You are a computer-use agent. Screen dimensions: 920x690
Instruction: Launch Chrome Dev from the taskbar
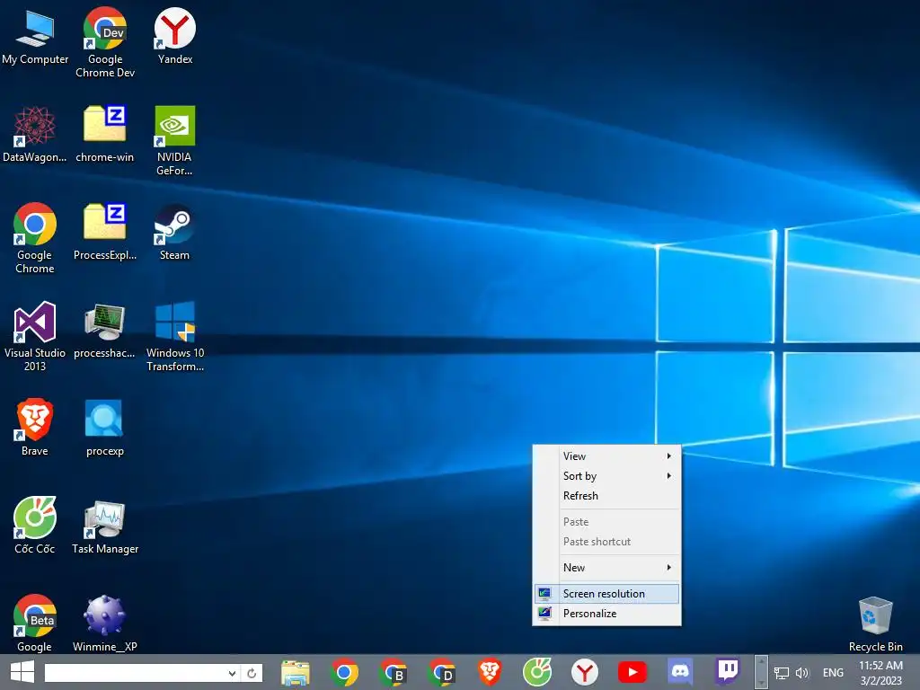(x=441, y=672)
